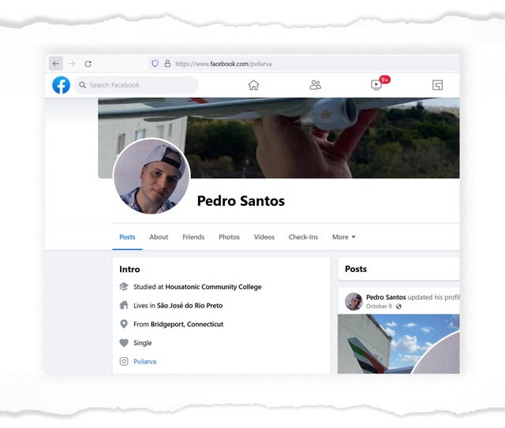The width and height of the screenshot is (505, 428).
Task: Select the Check-Ins tab
Action: point(303,237)
